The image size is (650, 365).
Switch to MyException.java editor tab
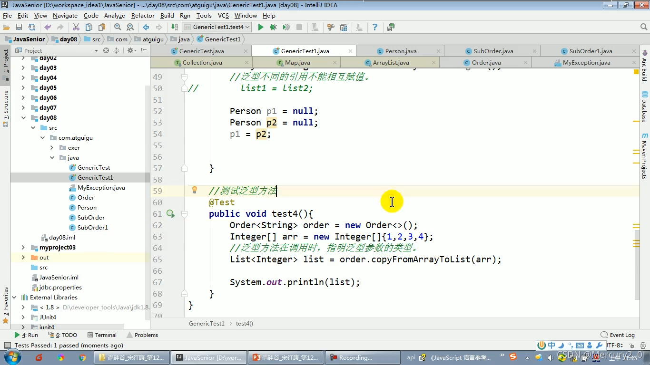point(586,62)
